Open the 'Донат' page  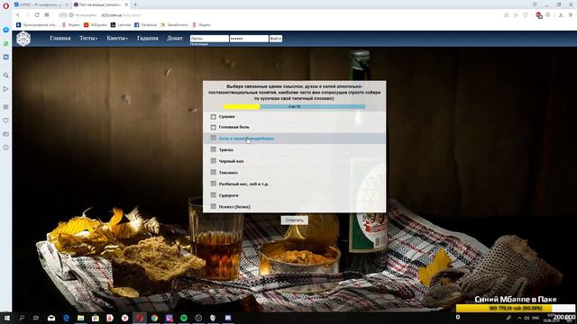click(175, 38)
